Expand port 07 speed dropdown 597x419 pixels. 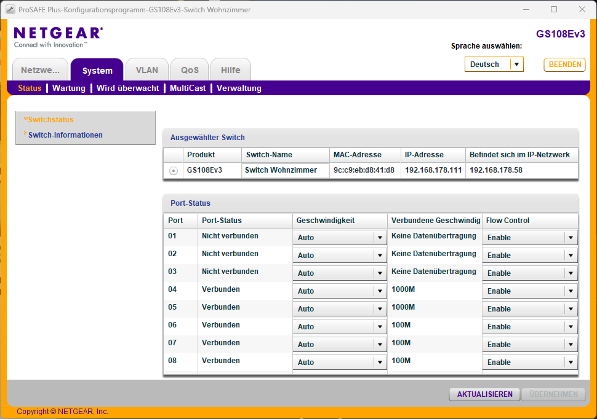click(340, 345)
